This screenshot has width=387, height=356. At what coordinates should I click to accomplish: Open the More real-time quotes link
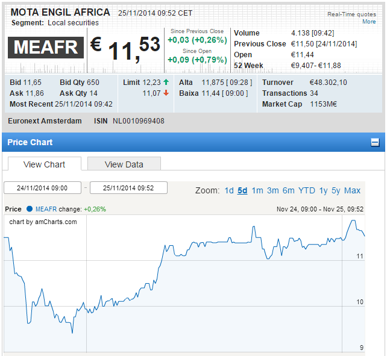[369, 22]
